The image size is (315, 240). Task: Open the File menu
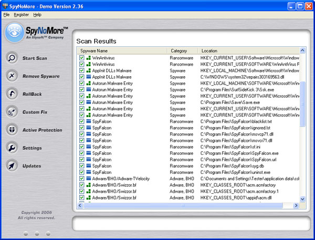click(6, 15)
